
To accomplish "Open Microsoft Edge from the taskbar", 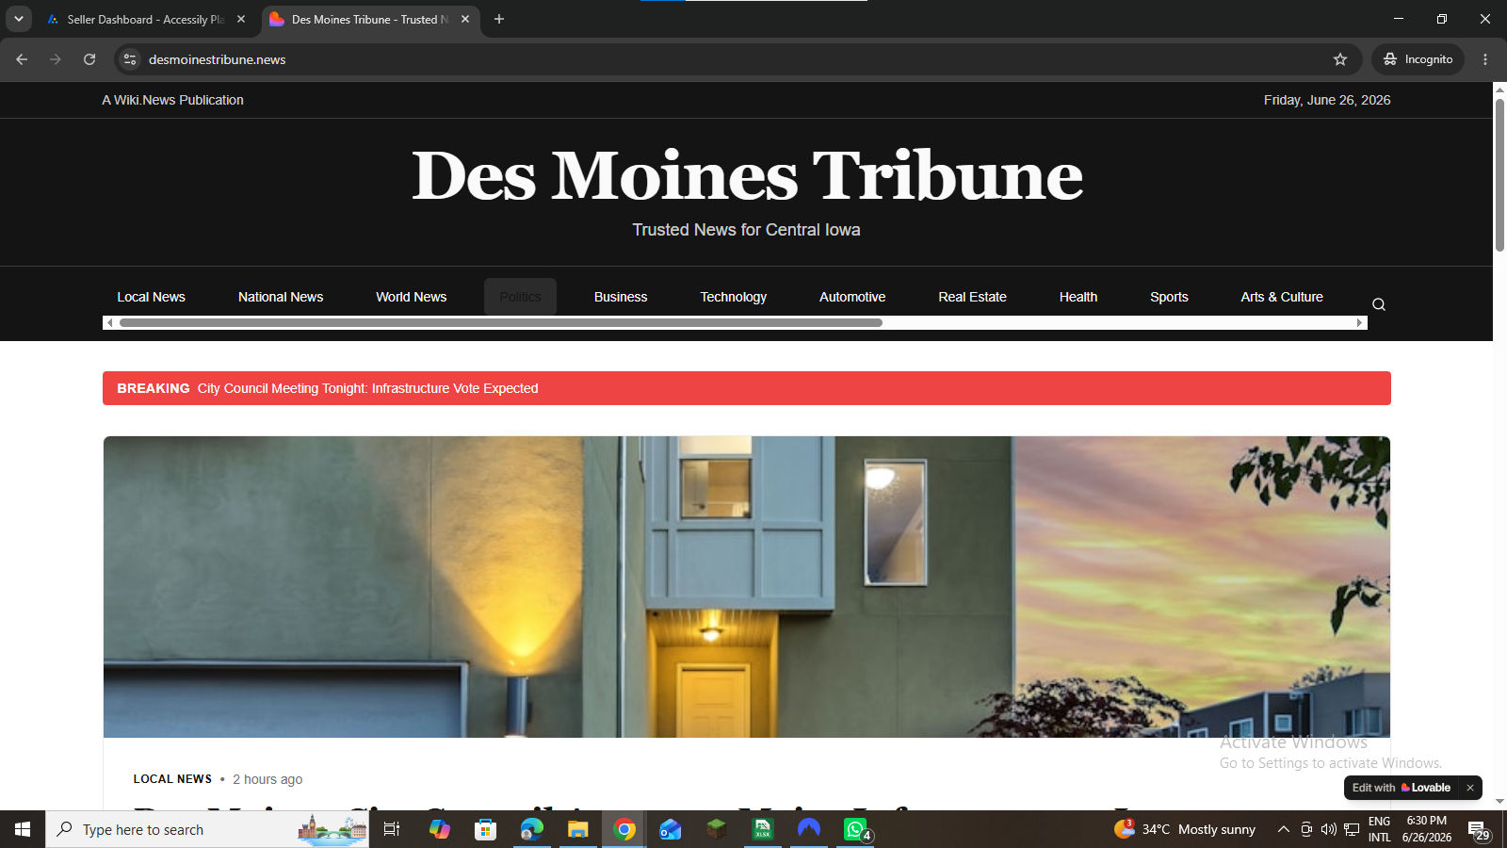I will point(531,829).
